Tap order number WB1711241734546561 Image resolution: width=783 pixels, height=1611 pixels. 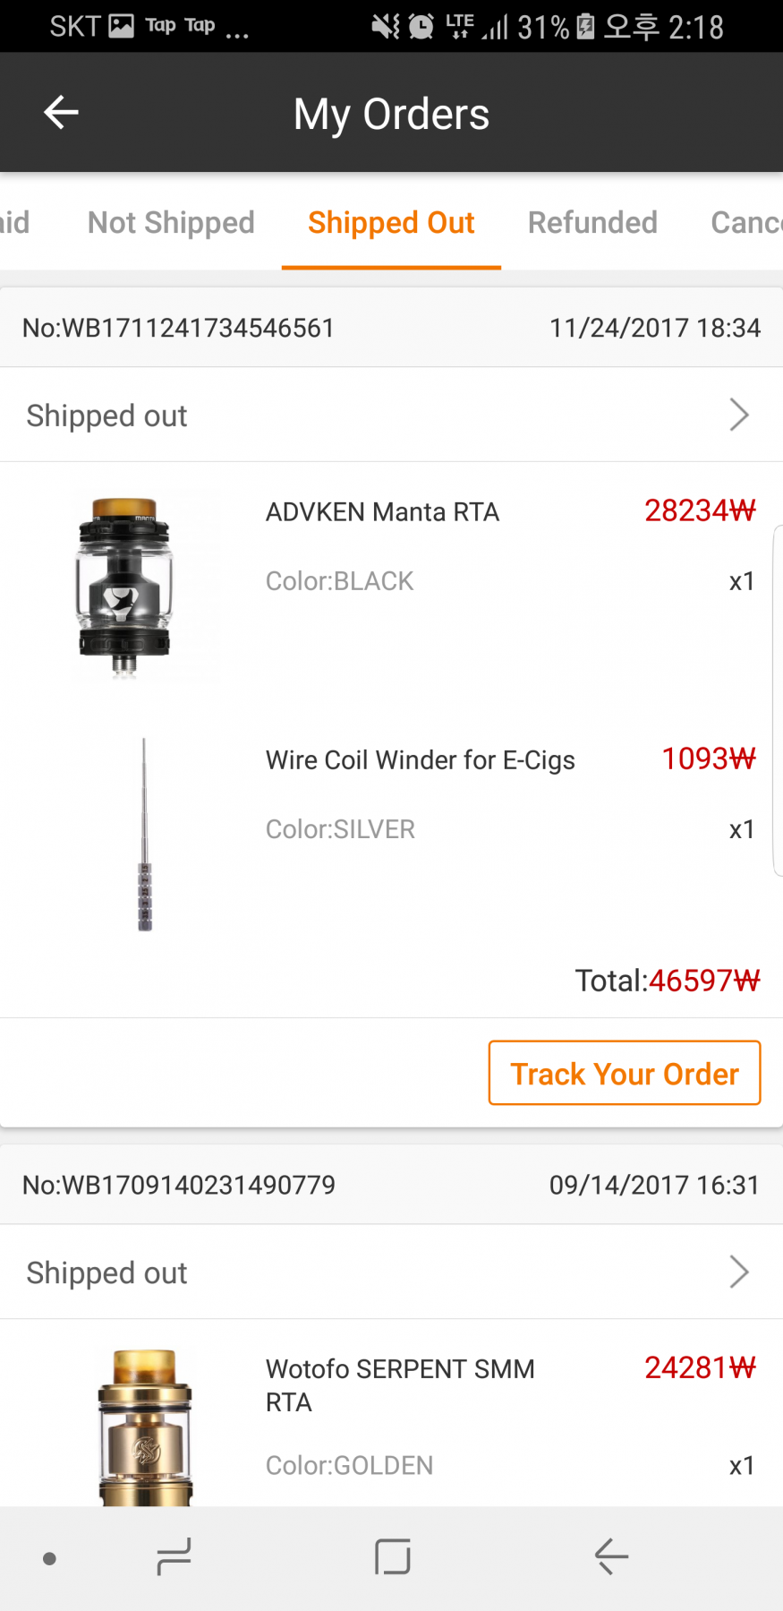click(x=178, y=328)
